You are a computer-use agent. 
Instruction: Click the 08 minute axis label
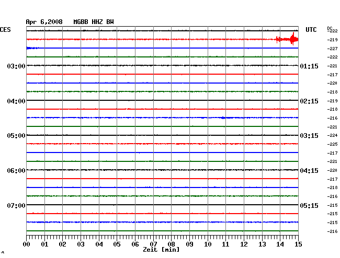171,244
